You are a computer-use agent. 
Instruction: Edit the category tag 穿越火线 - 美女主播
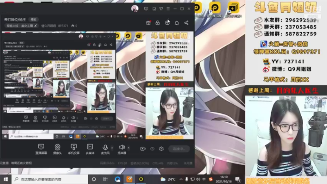point(21,26)
